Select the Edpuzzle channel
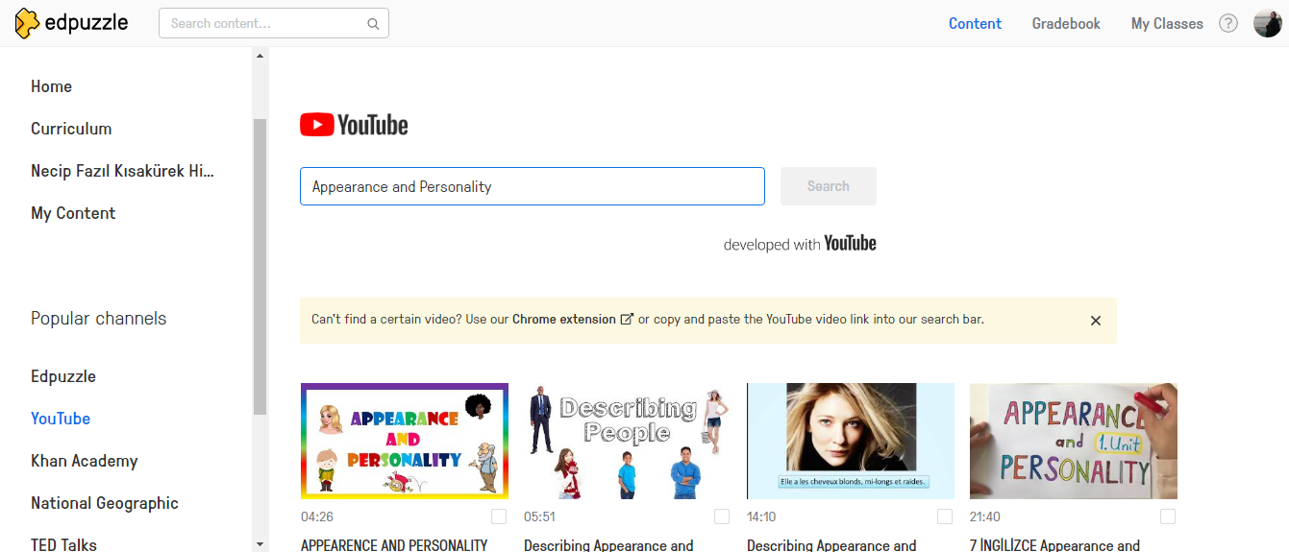The height and width of the screenshot is (552, 1289). 63,376
